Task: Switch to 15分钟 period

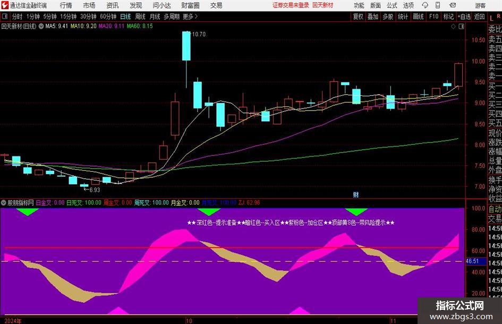Action: pyautogui.click(x=69, y=16)
